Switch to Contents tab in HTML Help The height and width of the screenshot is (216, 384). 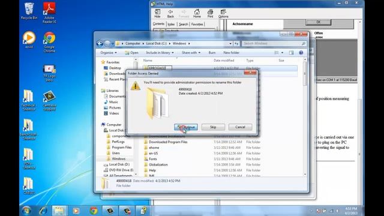(158, 24)
